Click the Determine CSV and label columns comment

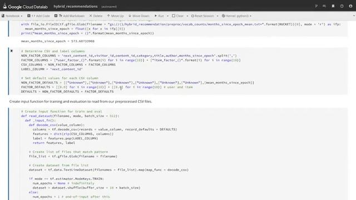pos(53,51)
